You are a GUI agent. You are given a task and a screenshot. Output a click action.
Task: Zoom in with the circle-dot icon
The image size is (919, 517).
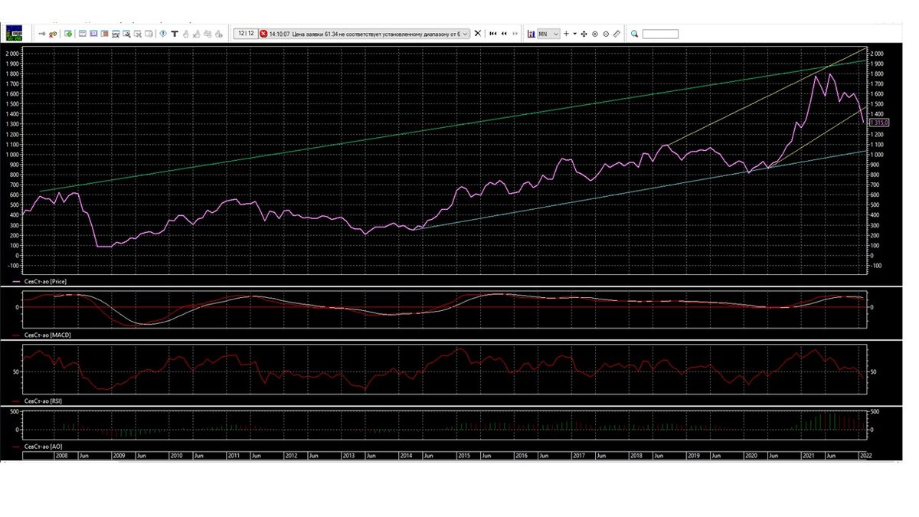pos(595,34)
